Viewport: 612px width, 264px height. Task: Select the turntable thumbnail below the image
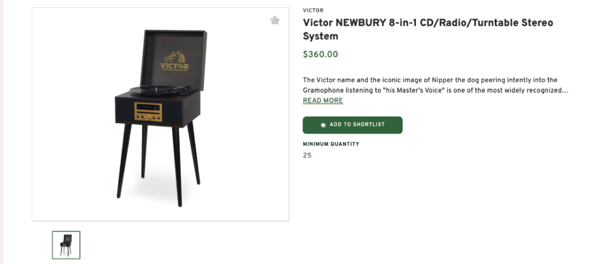66,244
